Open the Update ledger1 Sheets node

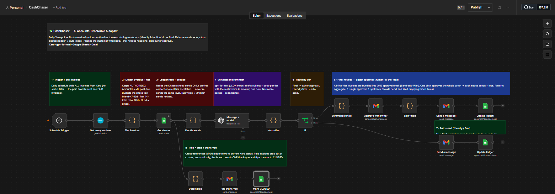pos(485,106)
